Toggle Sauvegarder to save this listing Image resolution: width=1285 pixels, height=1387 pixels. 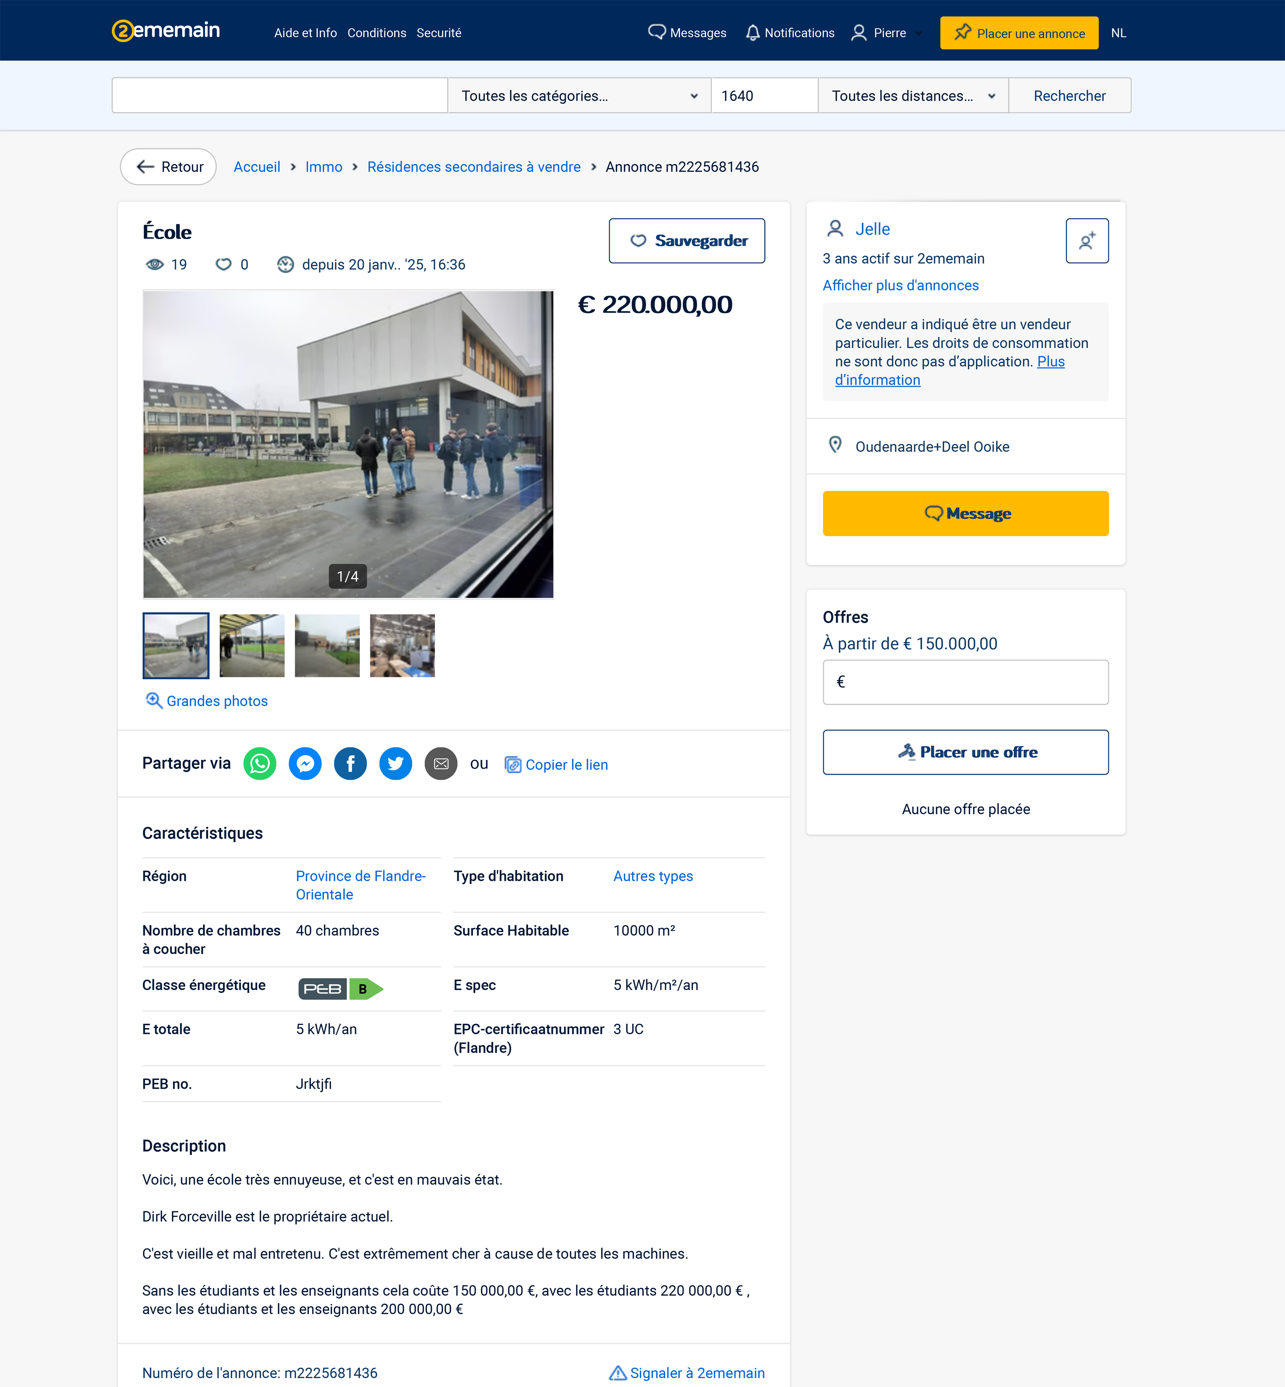point(686,240)
